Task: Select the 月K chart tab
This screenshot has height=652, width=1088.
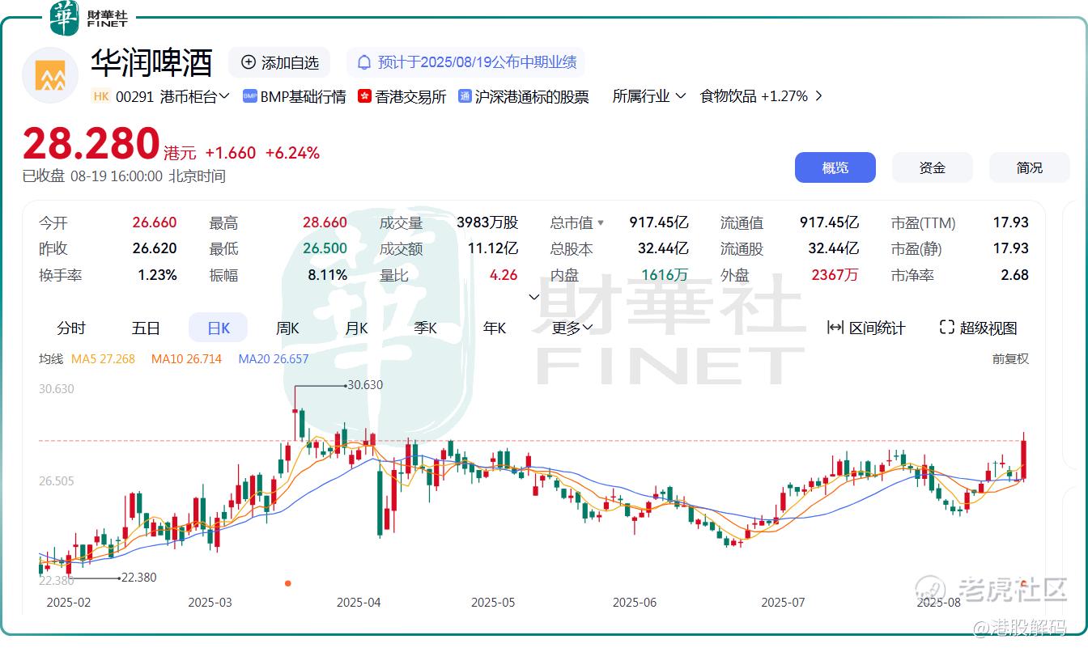Action: click(x=356, y=328)
